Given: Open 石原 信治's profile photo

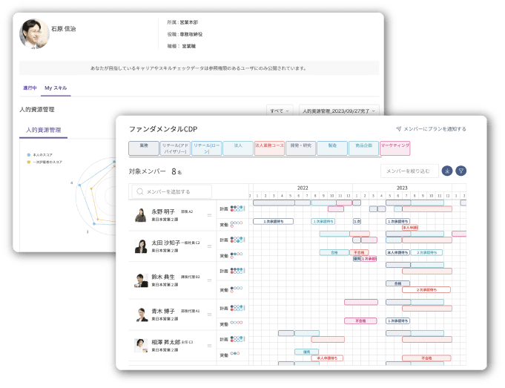Looking at the screenshot, I should pyautogui.click(x=34, y=34).
